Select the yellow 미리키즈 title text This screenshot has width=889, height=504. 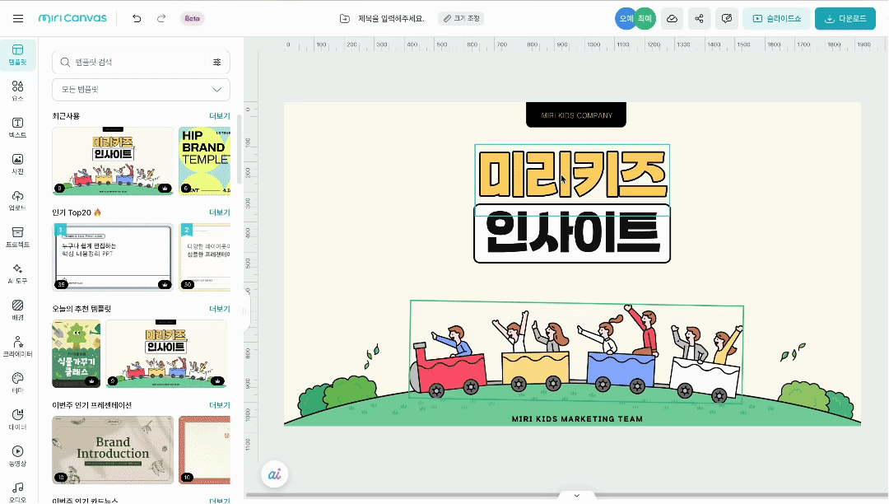572,175
